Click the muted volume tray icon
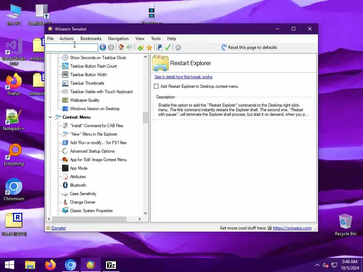 (x=325, y=265)
